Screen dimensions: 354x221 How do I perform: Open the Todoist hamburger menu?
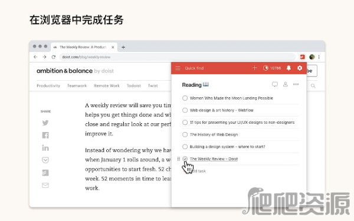(x=178, y=68)
